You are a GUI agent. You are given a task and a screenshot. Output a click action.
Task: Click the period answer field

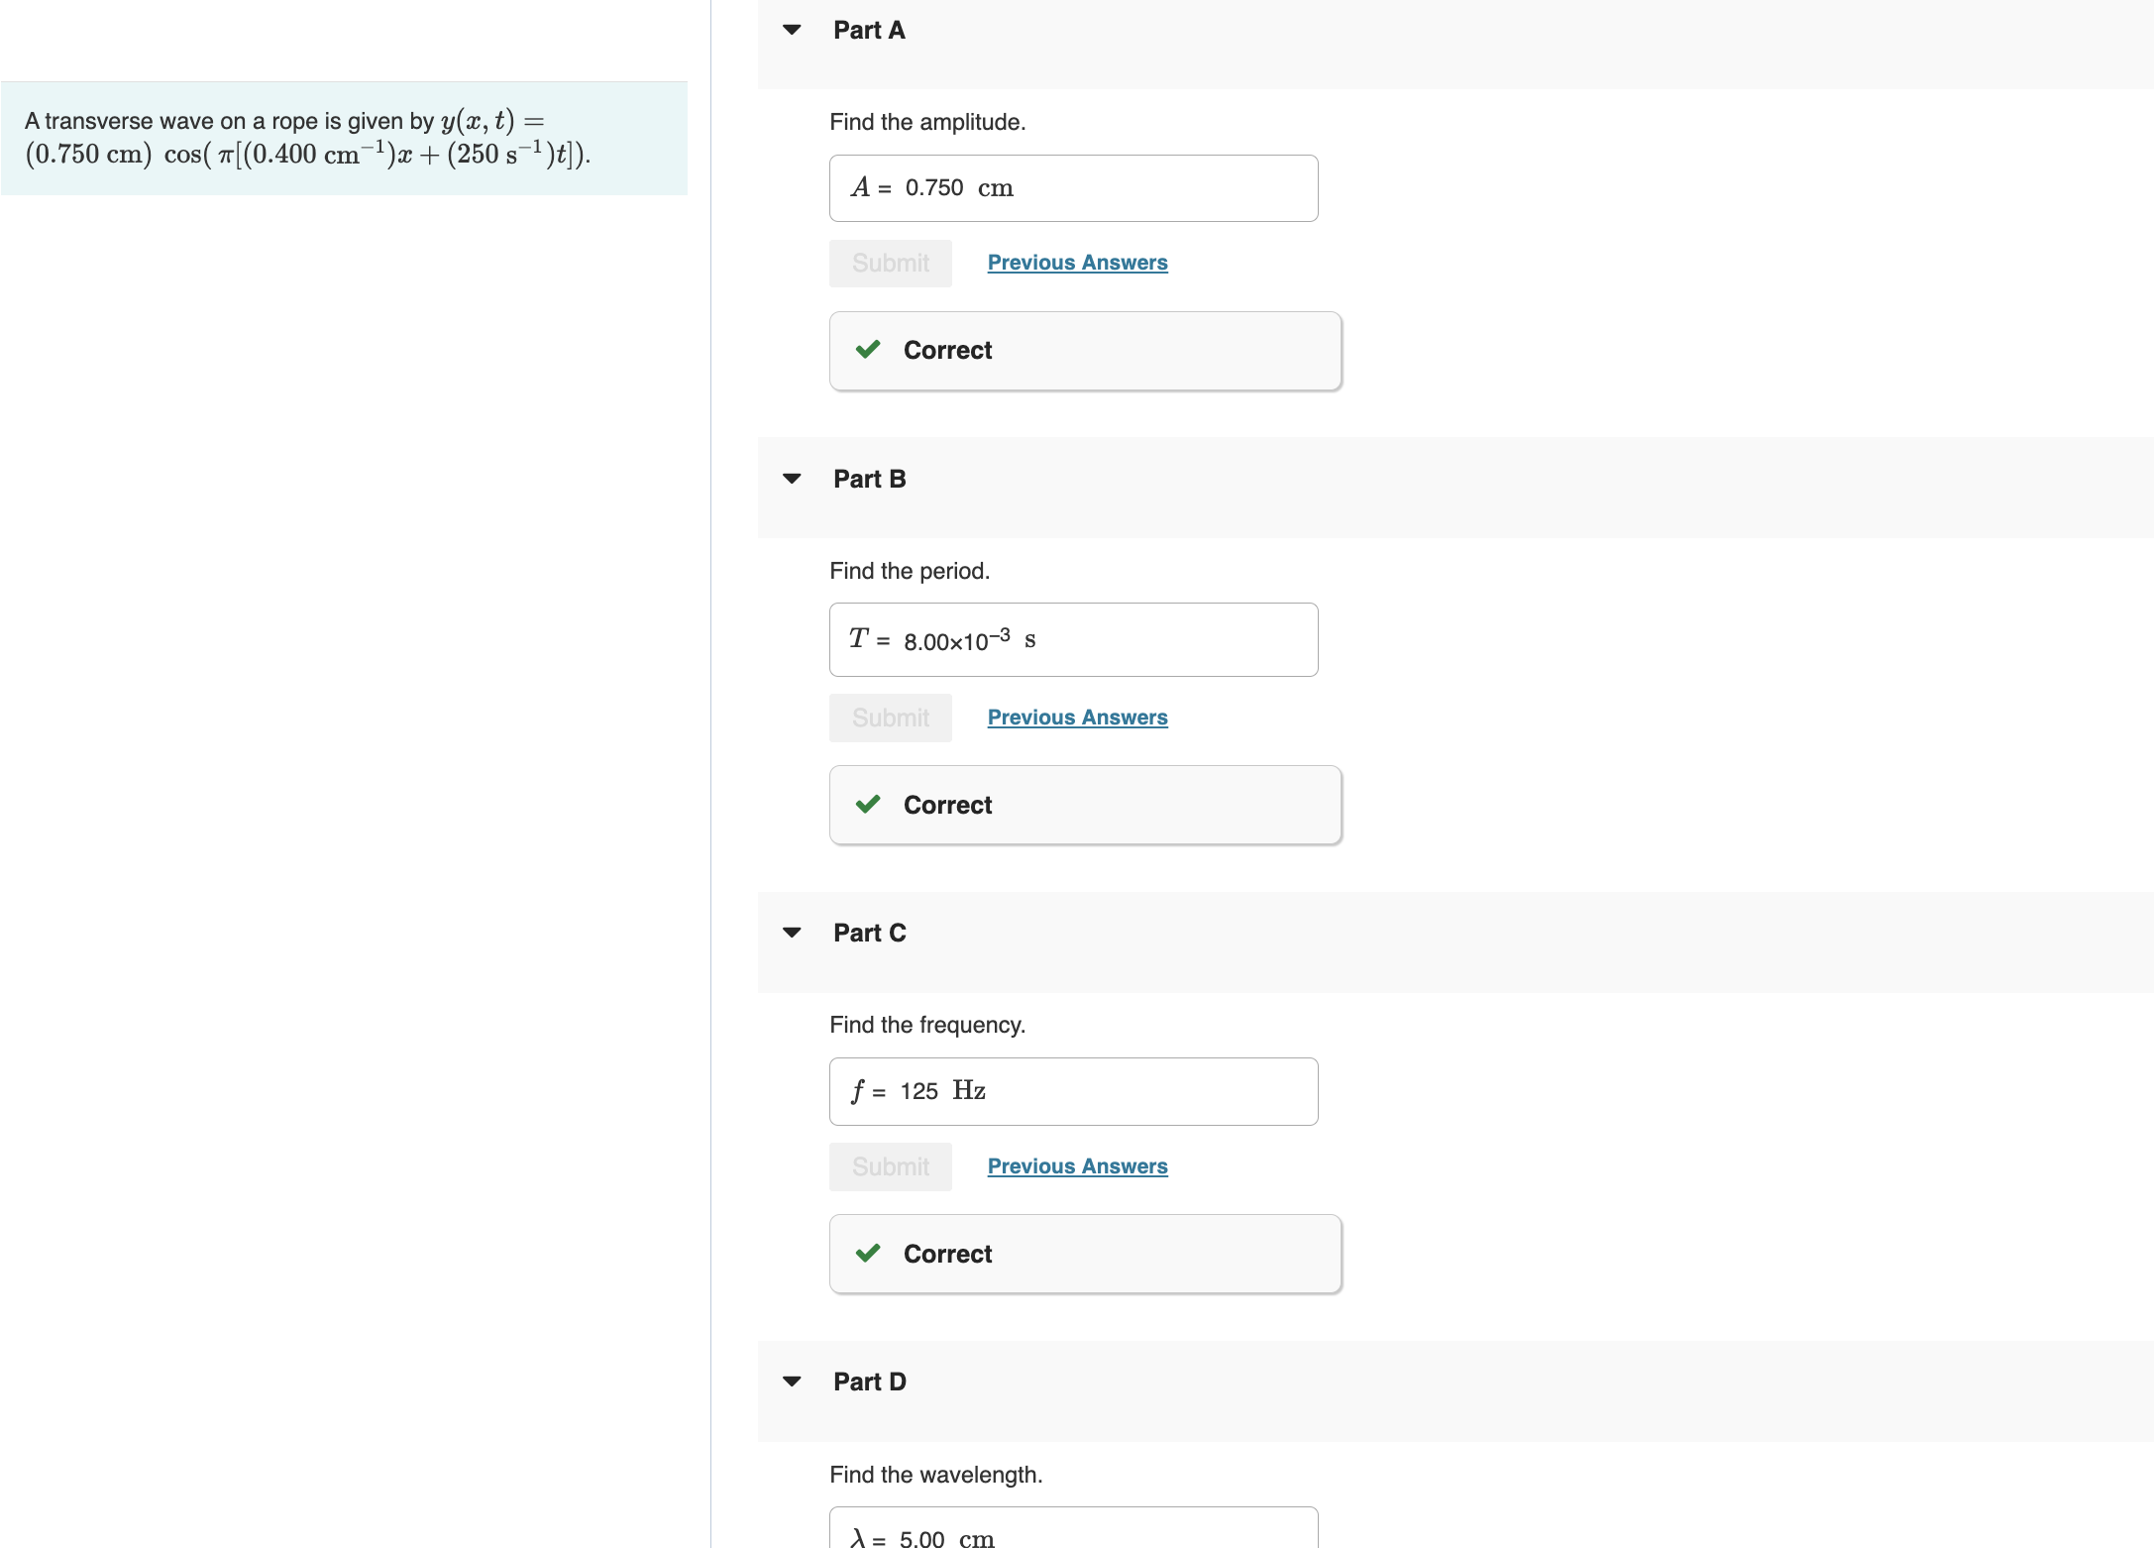click(1073, 640)
